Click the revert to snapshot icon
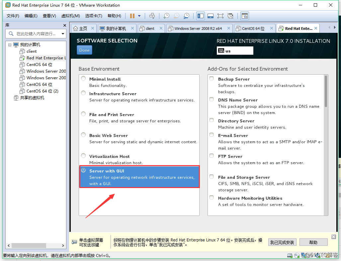This screenshot has height=261, width=341. click(x=176, y=16)
